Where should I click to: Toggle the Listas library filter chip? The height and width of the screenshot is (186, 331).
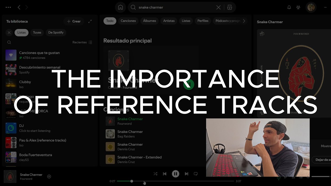(21, 33)
